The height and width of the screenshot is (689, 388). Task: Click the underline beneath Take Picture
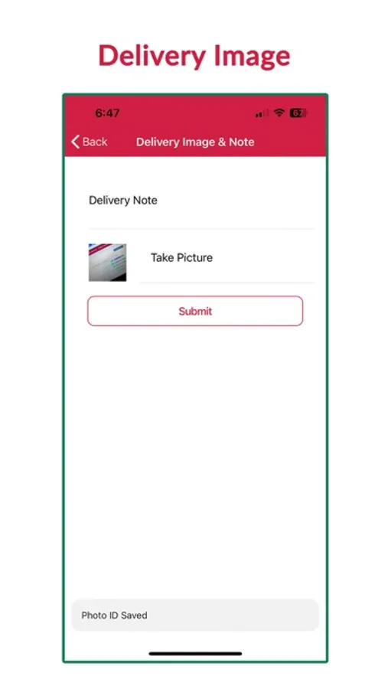pos(227,282)
